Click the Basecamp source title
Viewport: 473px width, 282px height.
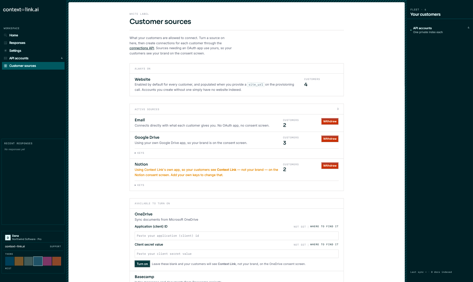coord(144,277)
